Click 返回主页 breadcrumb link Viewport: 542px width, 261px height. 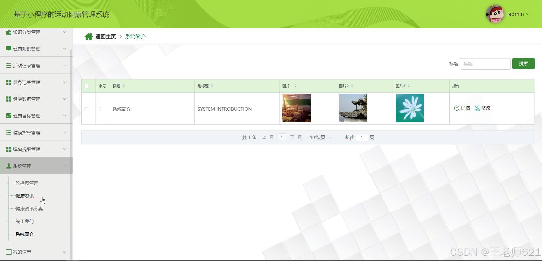105,37
